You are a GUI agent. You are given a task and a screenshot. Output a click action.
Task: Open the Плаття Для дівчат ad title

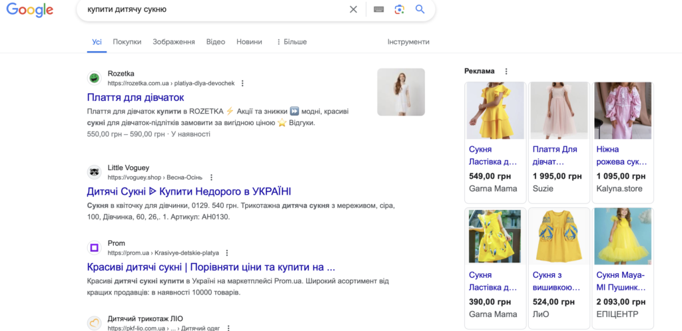pyautogui.click(x=555, y=156)
